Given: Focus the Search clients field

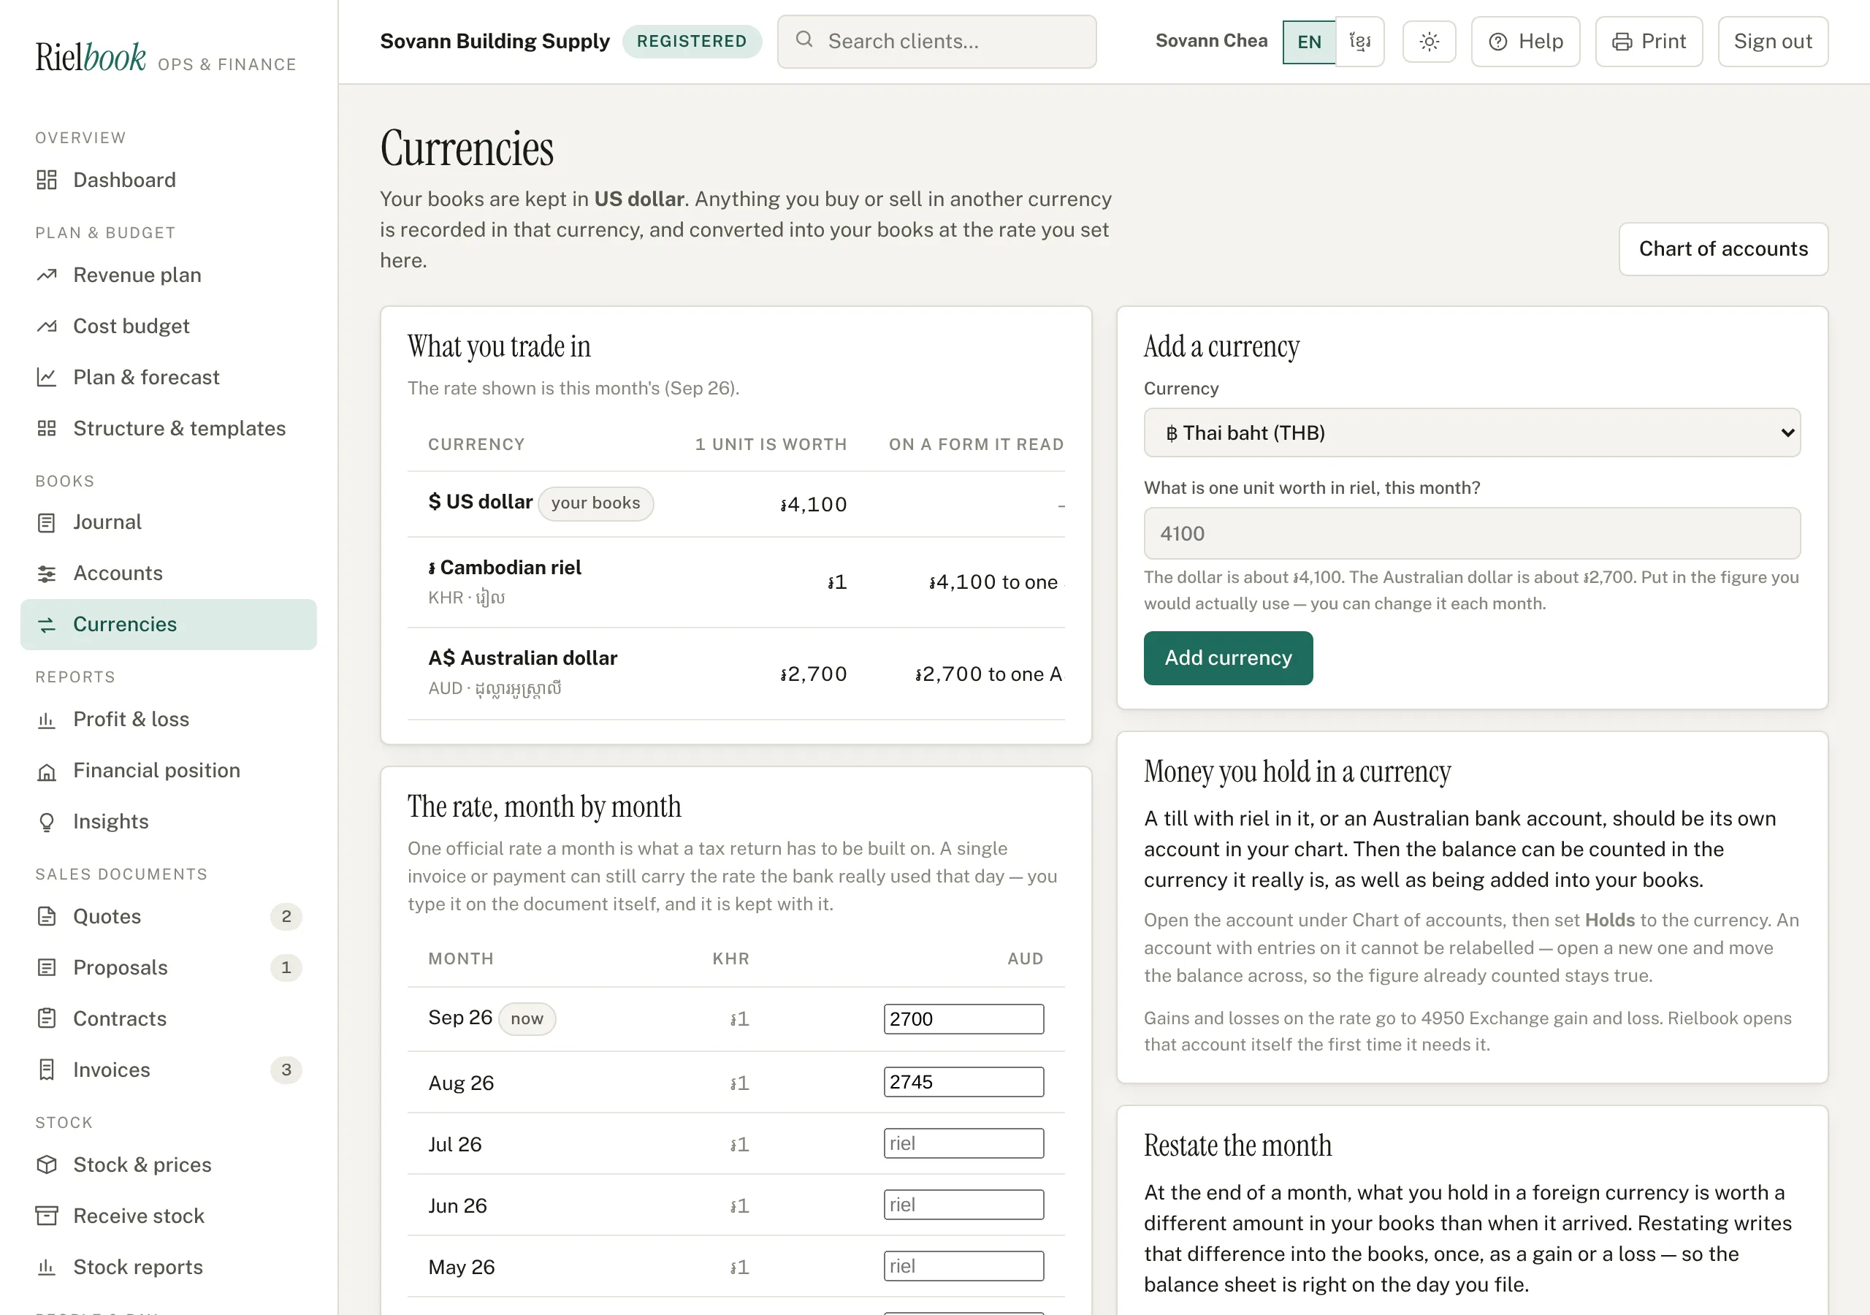Looking at the screenshot, I should click(x=936, y=42).
